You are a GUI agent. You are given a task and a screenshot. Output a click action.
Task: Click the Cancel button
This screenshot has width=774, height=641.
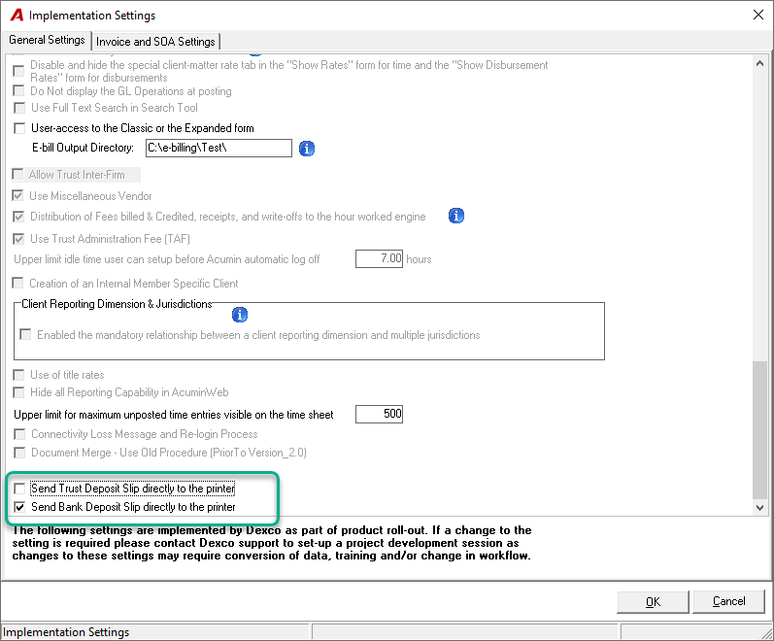click(x=728, y=601)
